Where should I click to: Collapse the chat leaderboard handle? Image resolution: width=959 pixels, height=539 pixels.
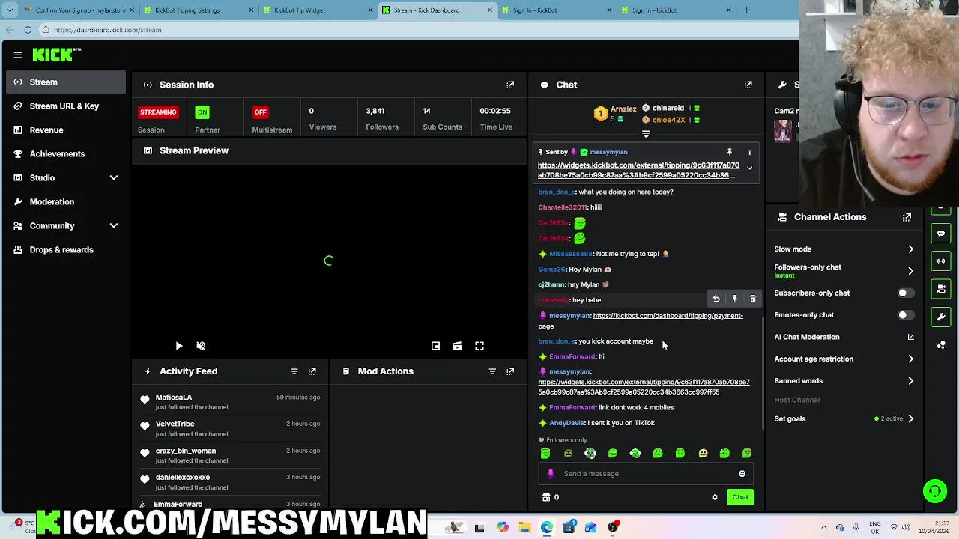(646, 134)
